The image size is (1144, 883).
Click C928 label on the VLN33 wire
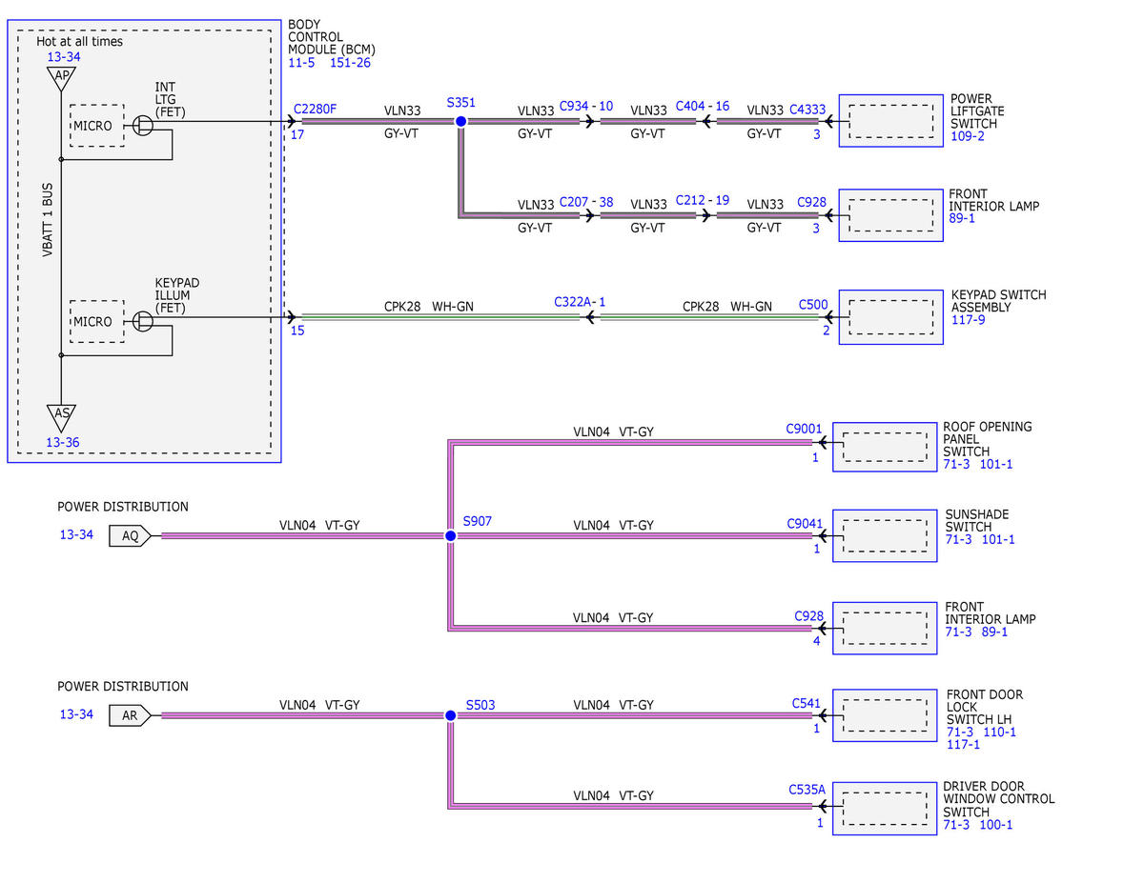(x=812, y=204)
